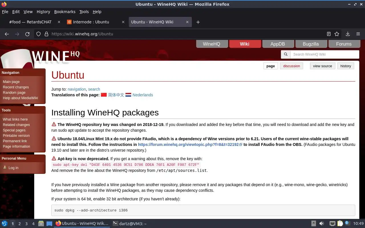Toggle Reader View icon in address bar
The width and height of the screenshot is (365, 228).
point(329,34)
